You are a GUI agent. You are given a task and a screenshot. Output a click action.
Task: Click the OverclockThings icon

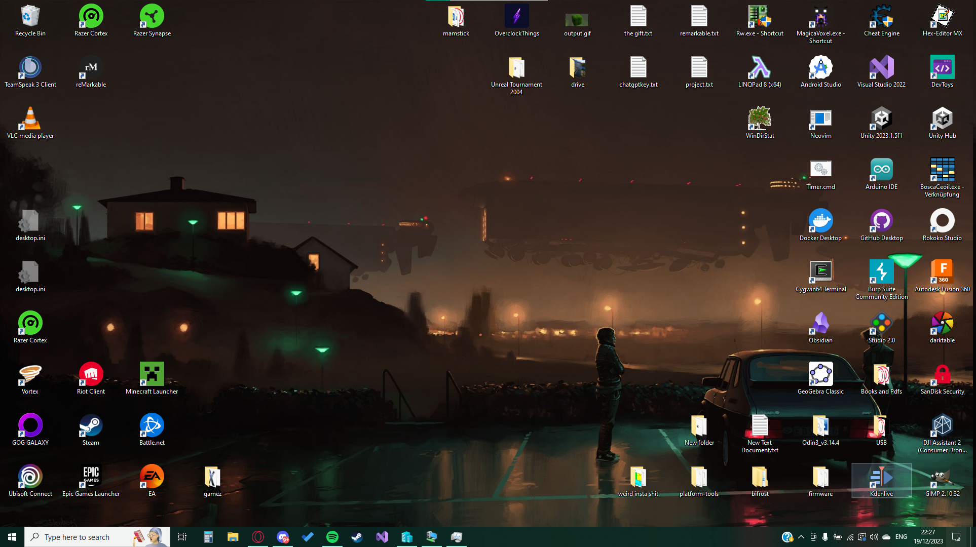point(516,20)
